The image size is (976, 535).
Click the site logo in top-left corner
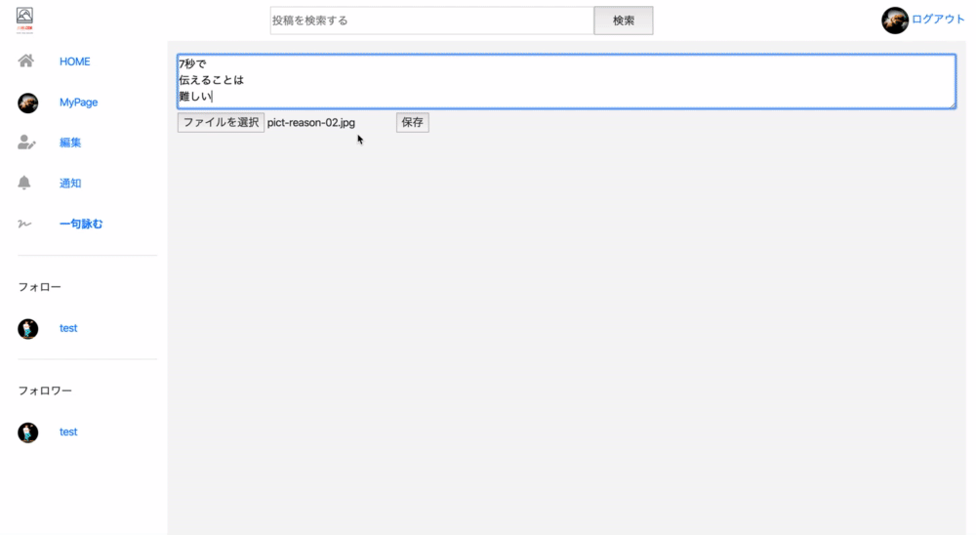(x=25, y=20)
